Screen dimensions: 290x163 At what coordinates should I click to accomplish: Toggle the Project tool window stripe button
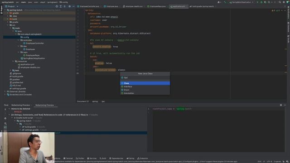1,10
